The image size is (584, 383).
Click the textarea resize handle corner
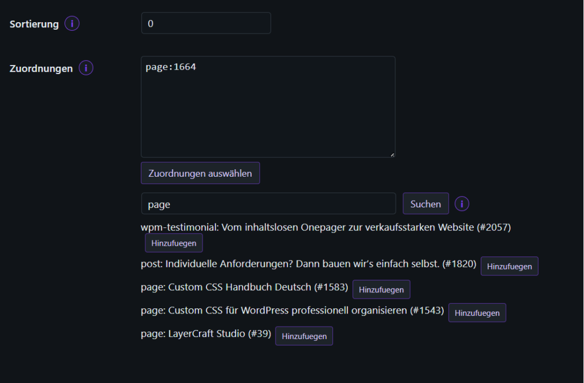point(392,155)
